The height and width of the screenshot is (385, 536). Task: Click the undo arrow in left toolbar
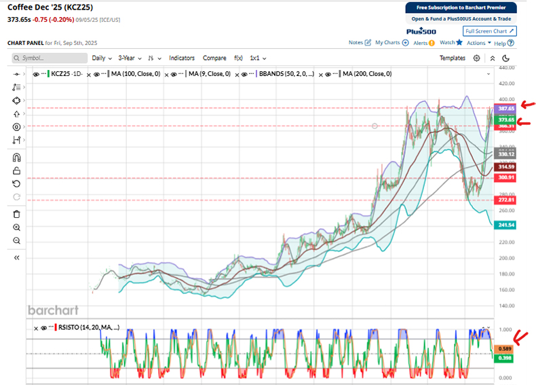point(17,183)
